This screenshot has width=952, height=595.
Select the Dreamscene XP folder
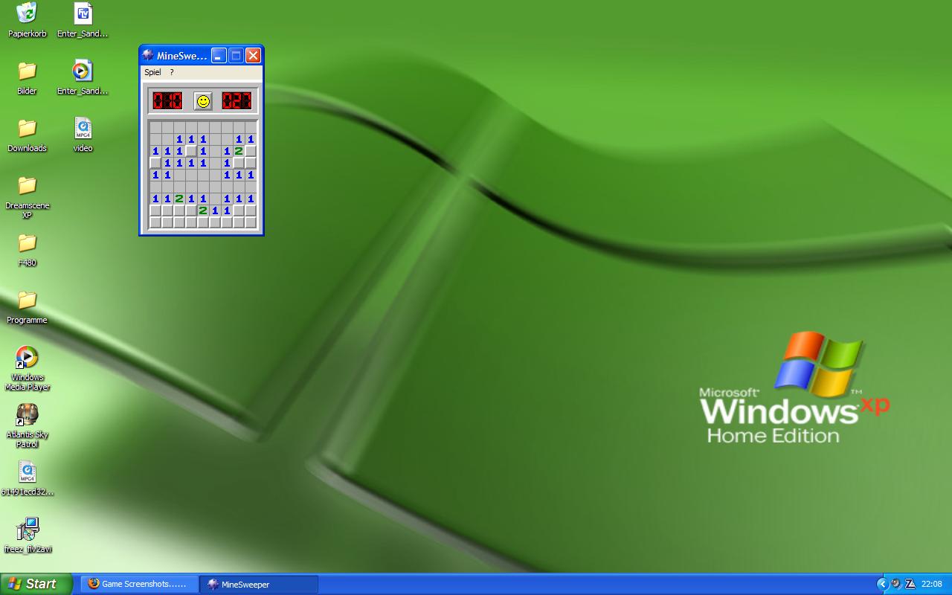pyautogui.click(x=27, y=185)
